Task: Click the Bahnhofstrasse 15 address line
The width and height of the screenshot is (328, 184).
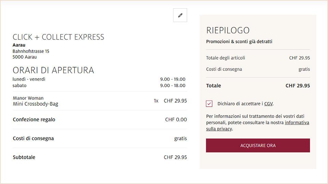Action: tap(31, 51)
